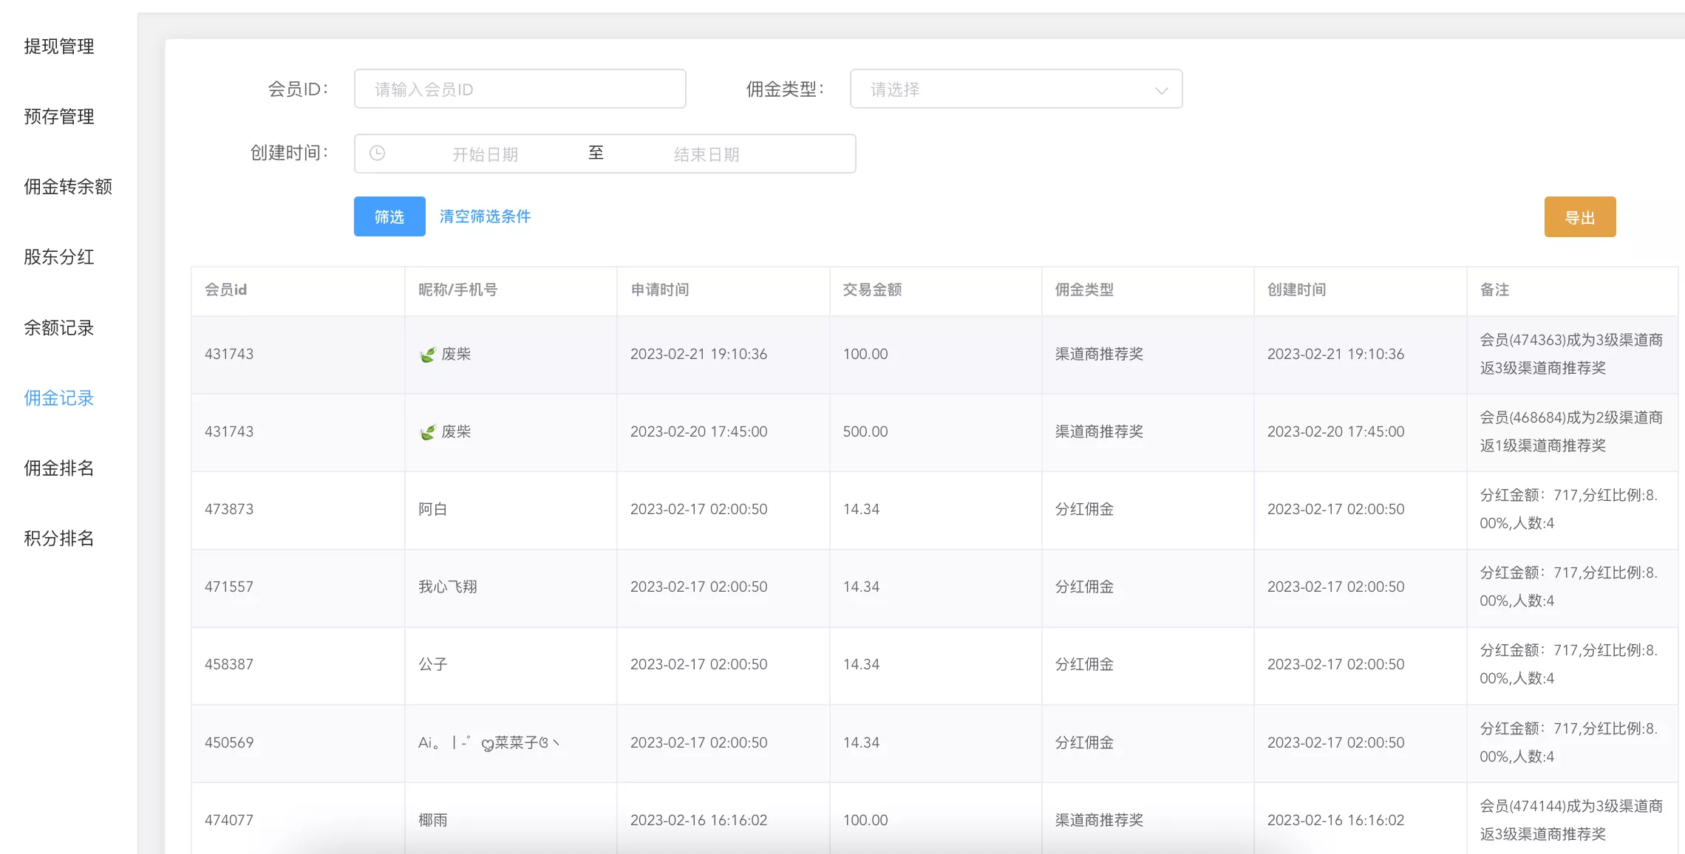1685x854 pixels.
Task: Click remark mentioning 会员(468684)
Action: [1571, 431]
